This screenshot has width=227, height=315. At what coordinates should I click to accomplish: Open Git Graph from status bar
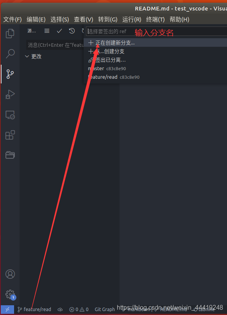point(105,310)
